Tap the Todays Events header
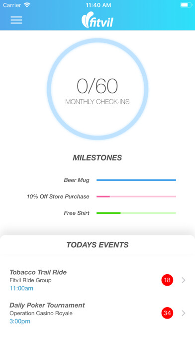Screen dimensions: 195x347 tap(97, 245)
